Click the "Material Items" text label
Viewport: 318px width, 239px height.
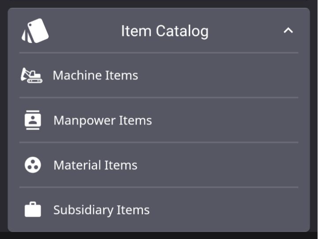tap(95, 165)
